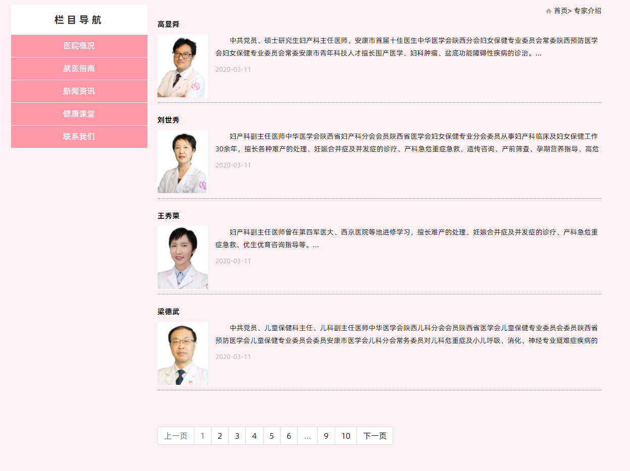The image size is (630, 471).
Task: Click 高显舜's description starting 中共党员、硕士研究生
Action: tap(407, 46)
